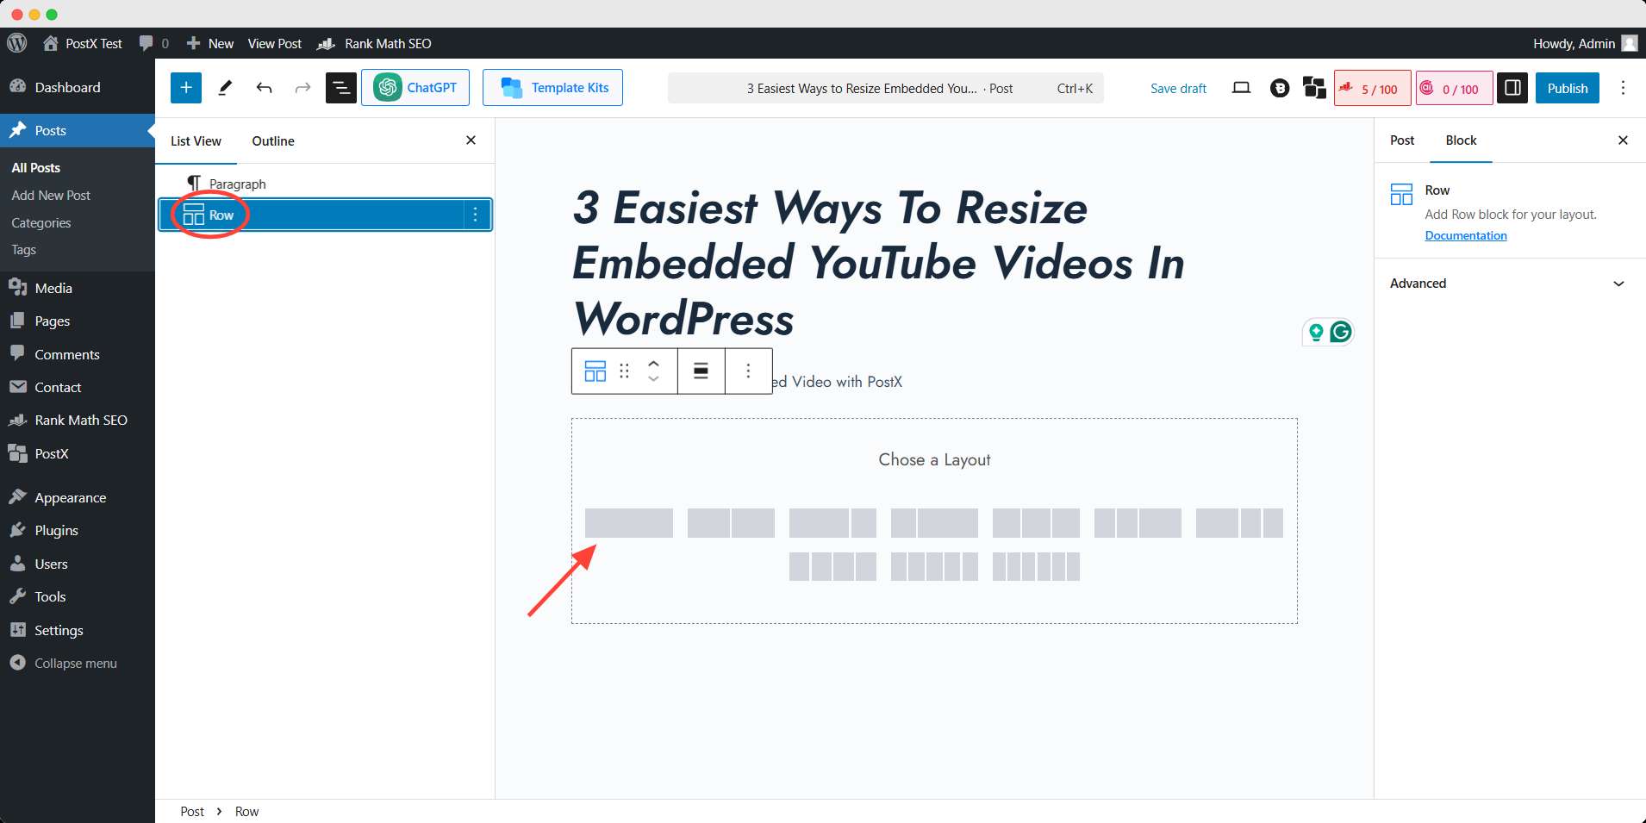Open the laptop preview icon
This screenshot has height=823, width=1646.
click(x=1241, y=88)
